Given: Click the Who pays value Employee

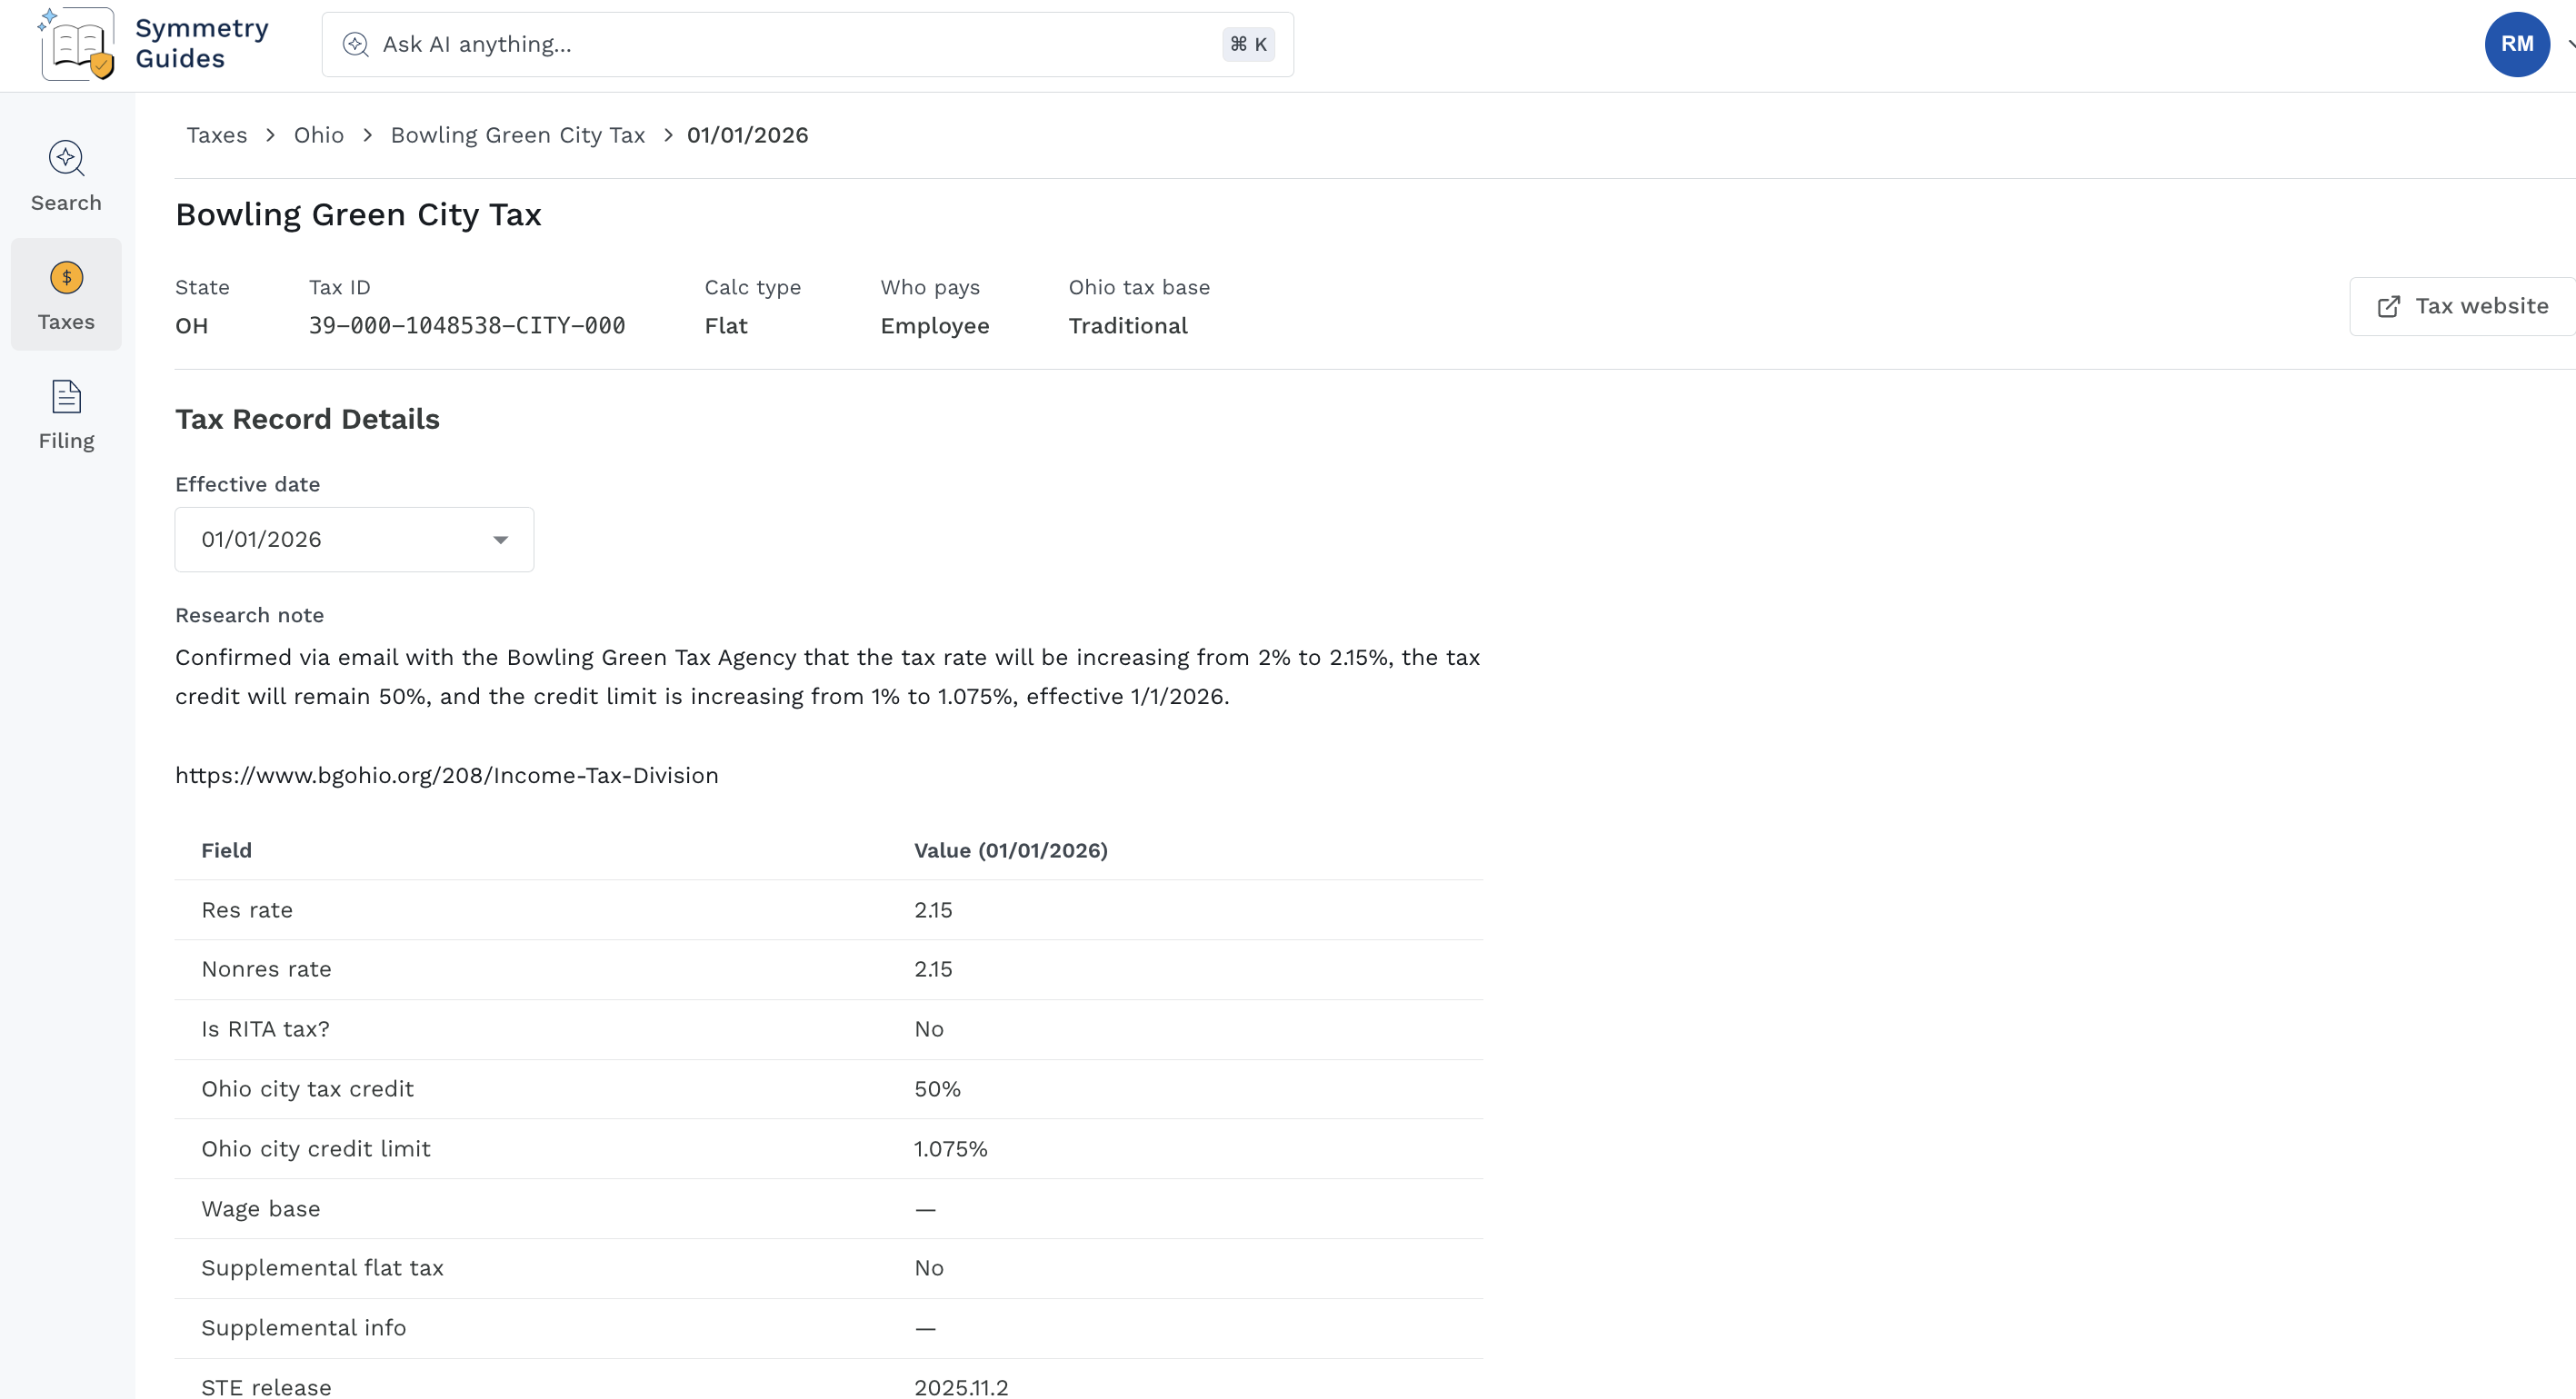Looking at the screenshot, I should pyautogui.click(x=934, y=326).
